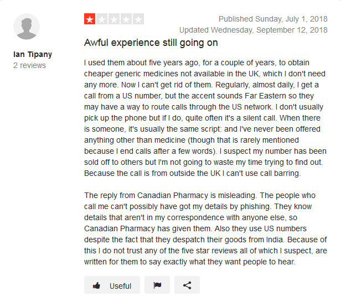341x302 pixels.
Task: Click the Updated Wednesday, September 12, 2018 date
Action: [x=254, y=30]
